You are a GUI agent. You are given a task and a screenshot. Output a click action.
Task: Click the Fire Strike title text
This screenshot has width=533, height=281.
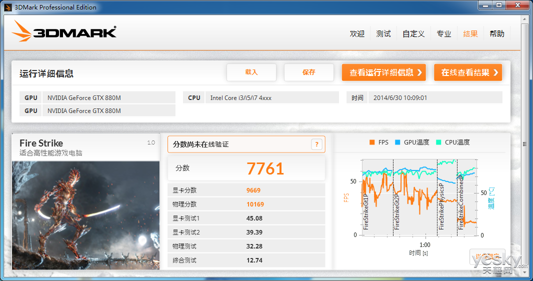(41, 143)
